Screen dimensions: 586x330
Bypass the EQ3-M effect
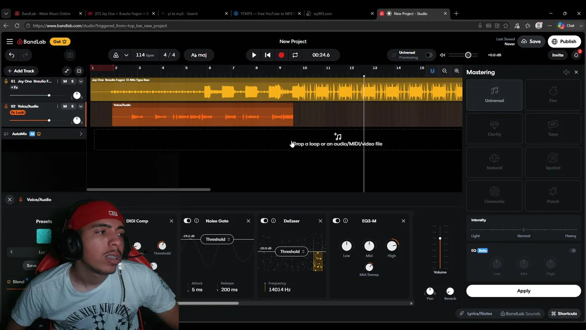click(x=336, y=221)
